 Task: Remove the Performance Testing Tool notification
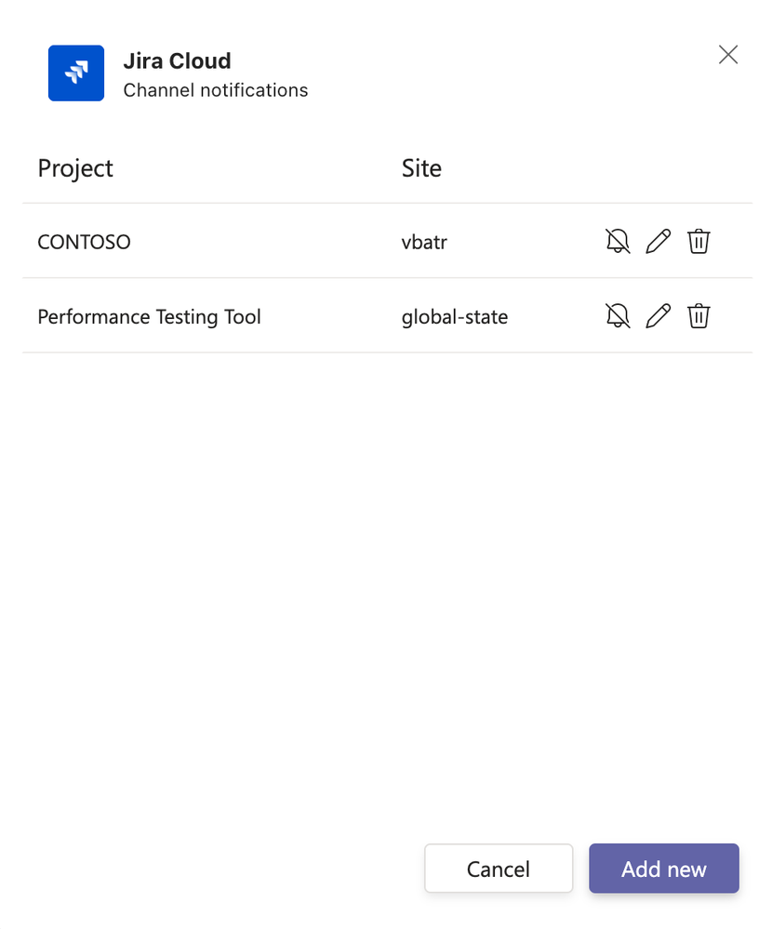pyautogui.click(x=699, y=316)
